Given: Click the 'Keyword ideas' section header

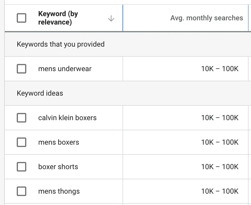Looking at the screenshot, I should (40, 93).
